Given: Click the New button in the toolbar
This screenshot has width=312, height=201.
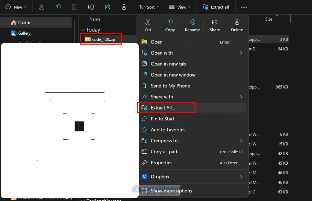Looking at the screenshot, I should pos(16,7).
